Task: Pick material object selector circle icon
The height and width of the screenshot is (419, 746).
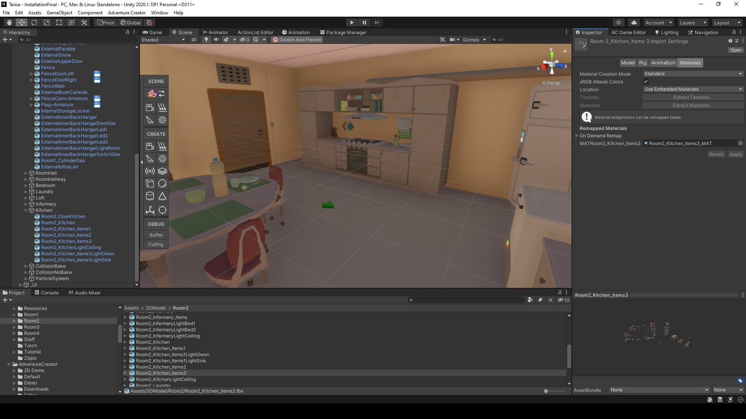Action: click(x=740, y=144)
